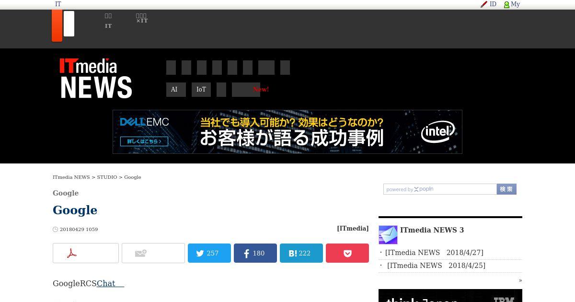Screen dimensions: 575x302
Task: Open the category tab marked New!
Action: tap(246, 90)
